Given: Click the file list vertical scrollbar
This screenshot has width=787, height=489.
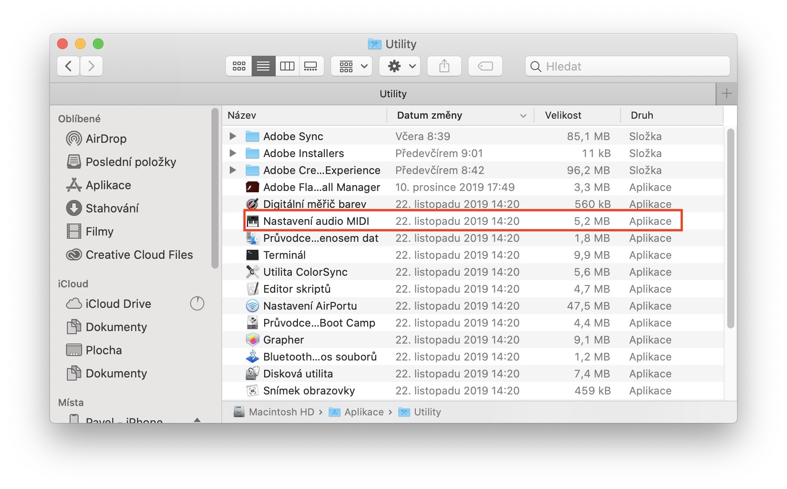Looking at the screenshot, I should pos(730,228).
